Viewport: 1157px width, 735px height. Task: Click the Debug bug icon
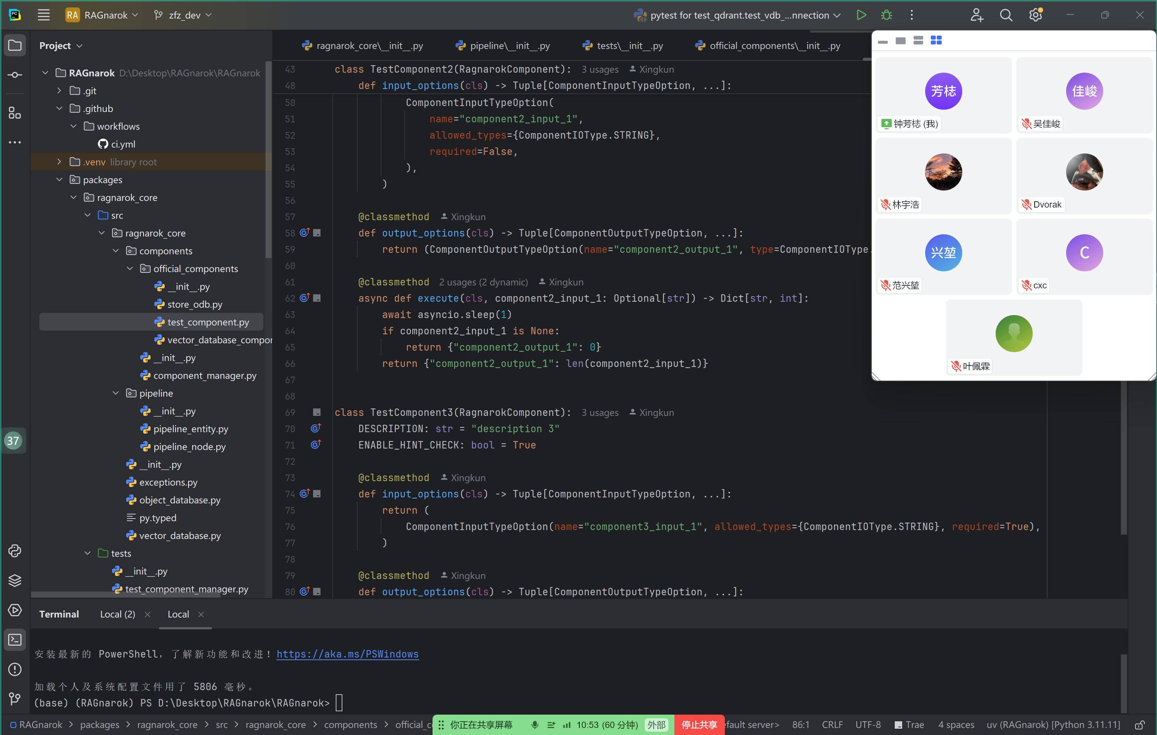[886, 15]
